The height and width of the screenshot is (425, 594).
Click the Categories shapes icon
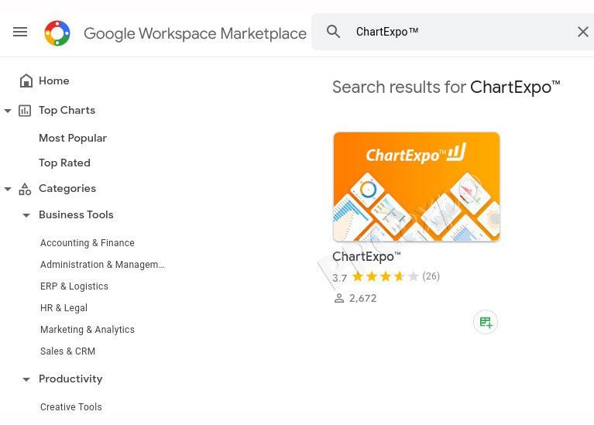(25, 189)
